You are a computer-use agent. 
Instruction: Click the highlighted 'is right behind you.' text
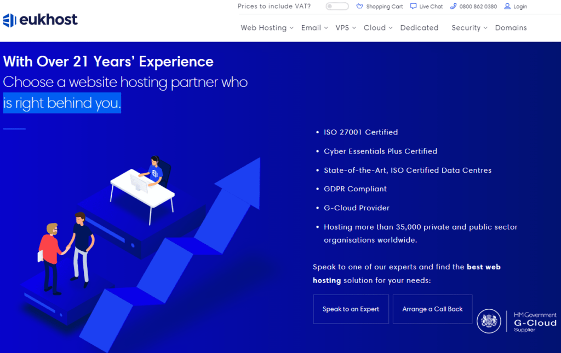pos(62,103)
